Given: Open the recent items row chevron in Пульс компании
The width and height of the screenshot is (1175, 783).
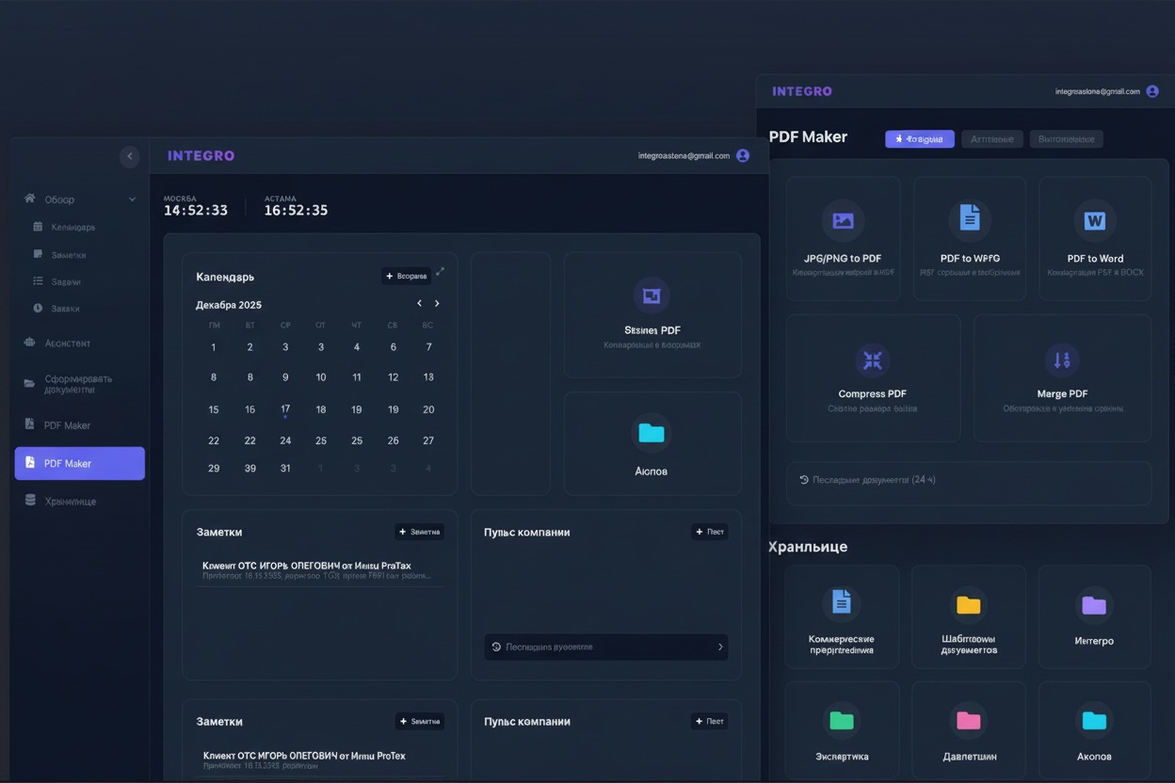Looking at the screenshot, I should point(720,647).
